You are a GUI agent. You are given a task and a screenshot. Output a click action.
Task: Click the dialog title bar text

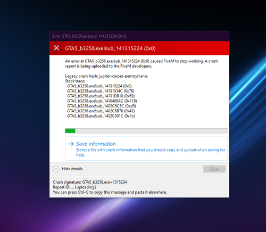point(89,36)
